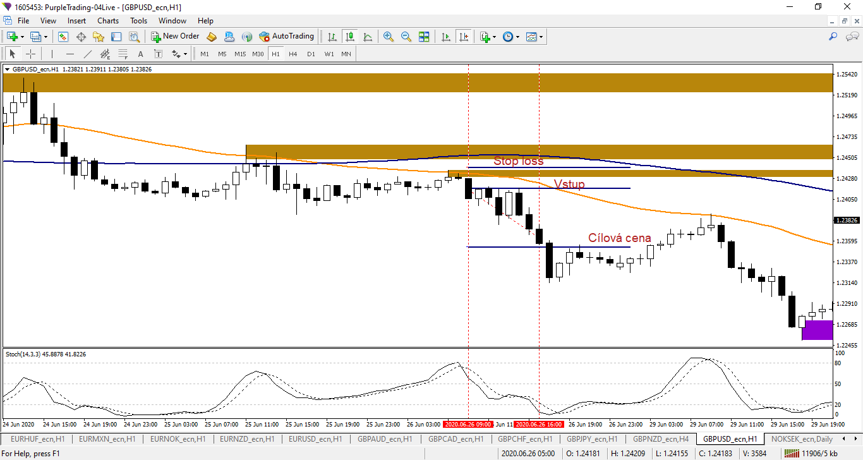Image resolution: width=863 pixels, height=460 pixels.
Task: Select the trendline drawing tool
Action: coord(87,54)
